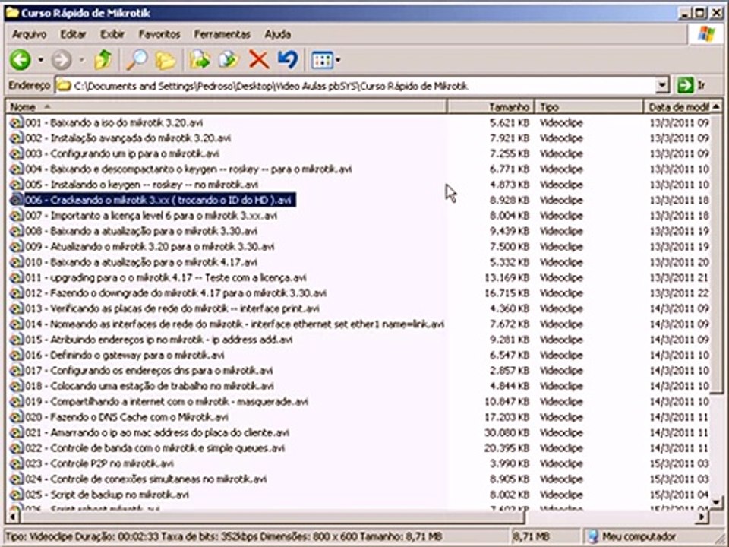Go up one folder level
The image size is (729, 547).
pos(103,60)
